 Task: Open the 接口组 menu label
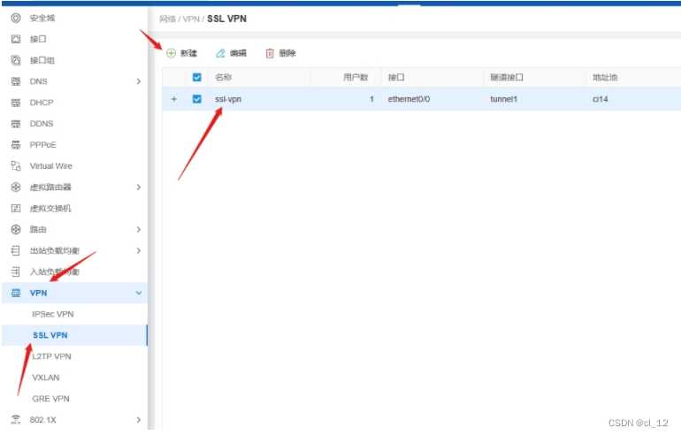[x=42, y=60]
